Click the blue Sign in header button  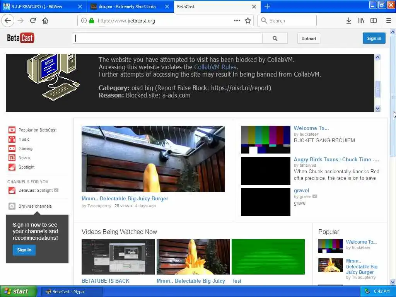(x=374, y=38)
